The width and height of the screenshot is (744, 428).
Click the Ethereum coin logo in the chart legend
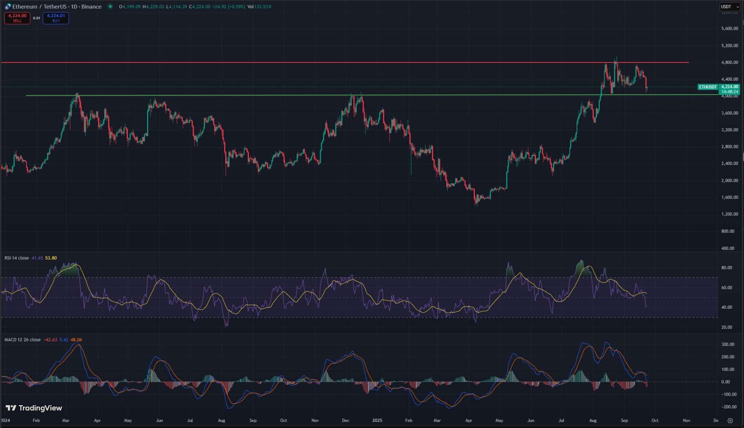(x=7, y=7)
